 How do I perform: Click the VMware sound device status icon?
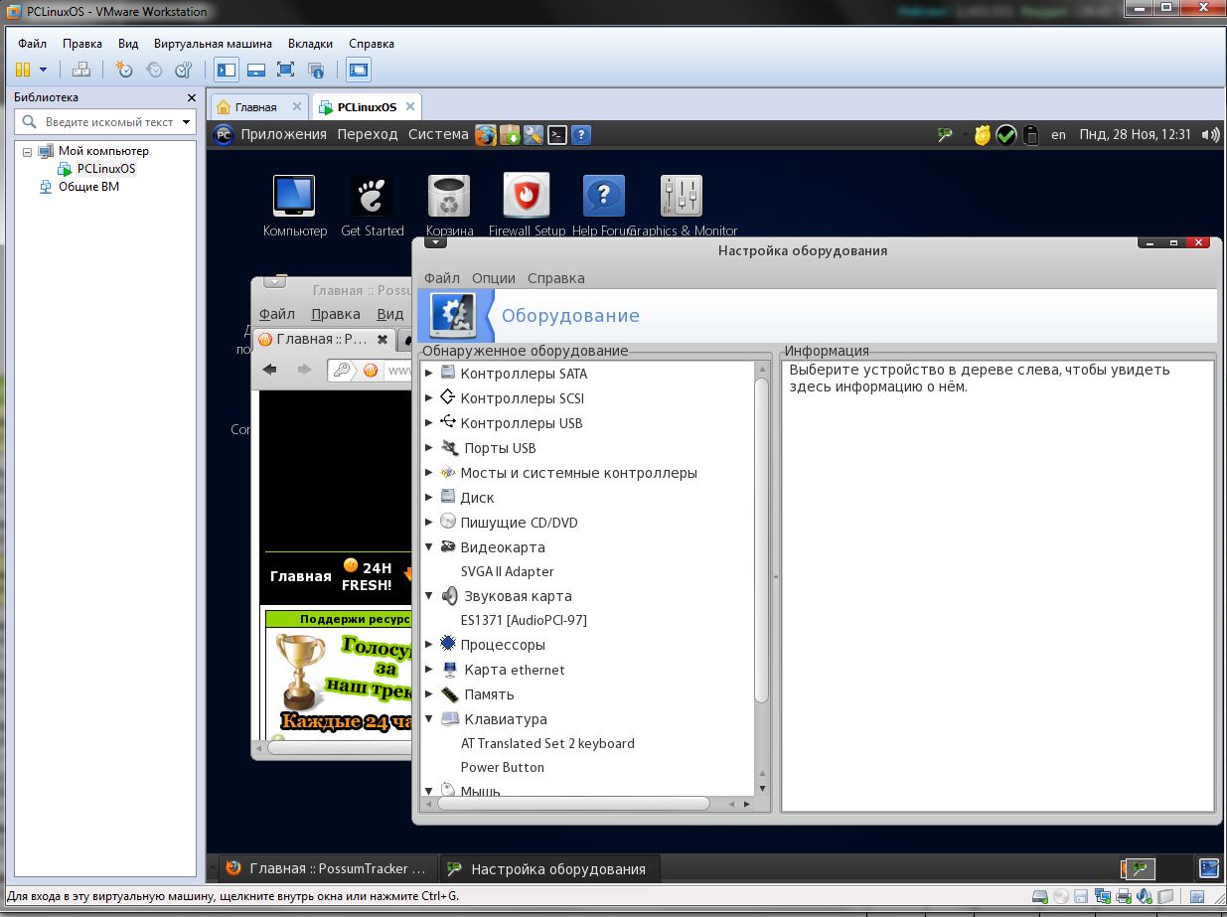tap(1143, 896)
